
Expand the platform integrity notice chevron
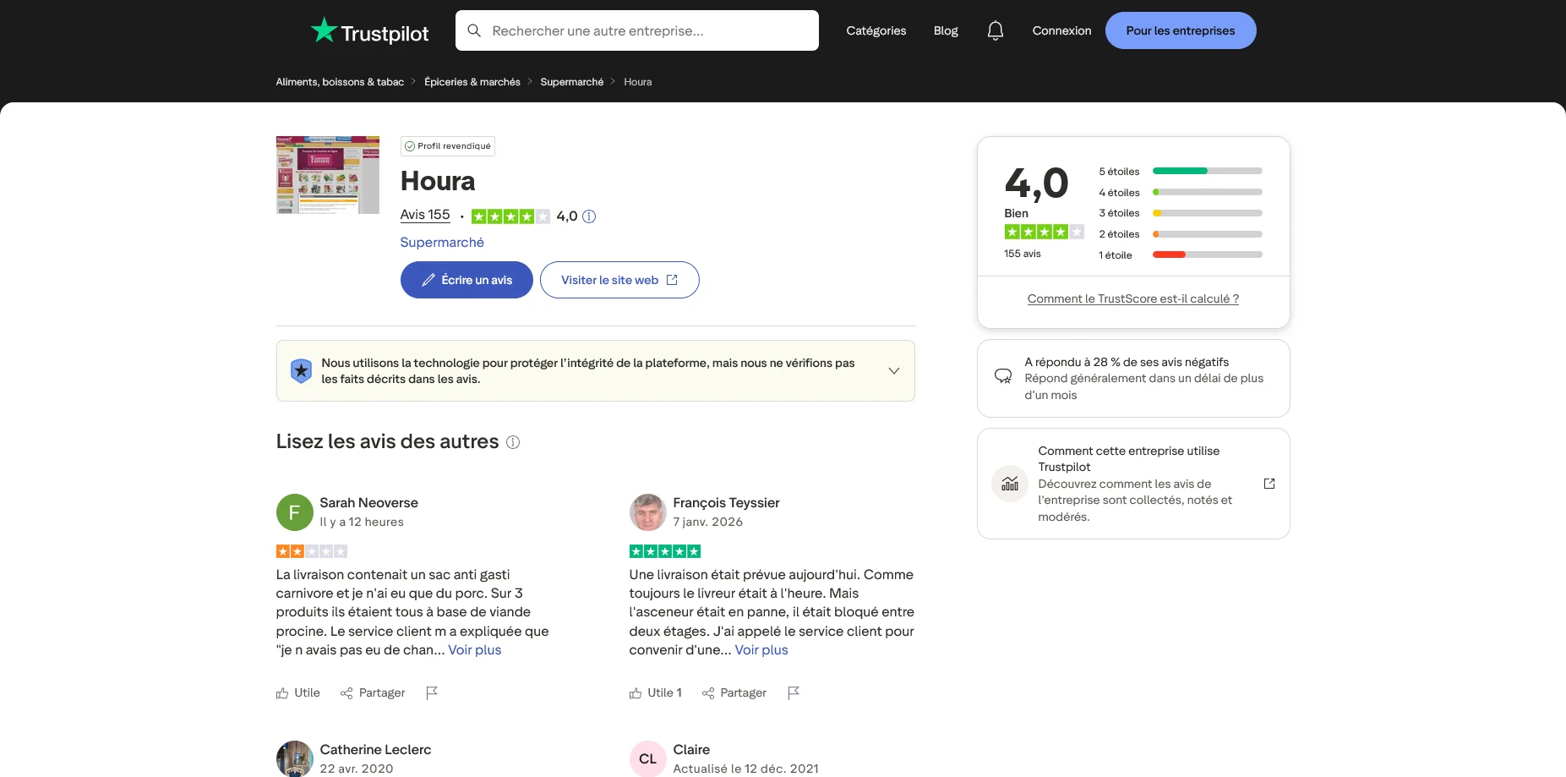coord(893,371)
